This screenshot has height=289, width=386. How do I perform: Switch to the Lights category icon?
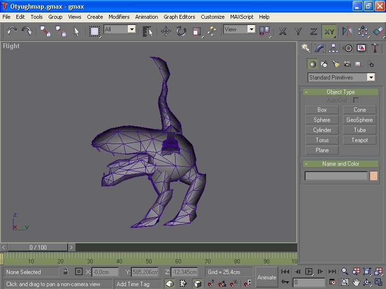[x=336, y=64]
